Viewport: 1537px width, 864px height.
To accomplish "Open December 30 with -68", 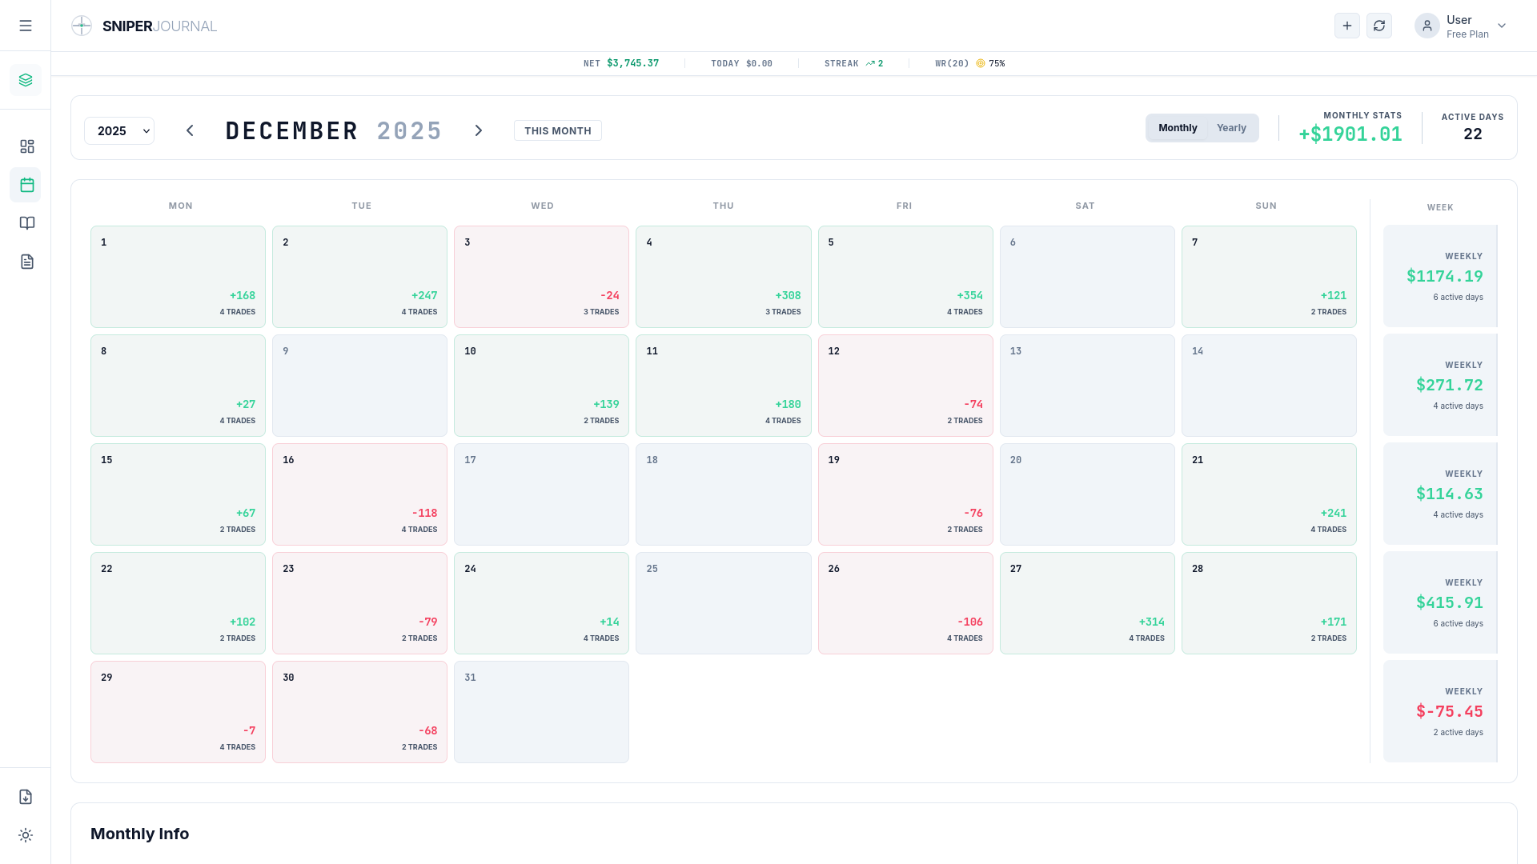I will click(359, 712).
